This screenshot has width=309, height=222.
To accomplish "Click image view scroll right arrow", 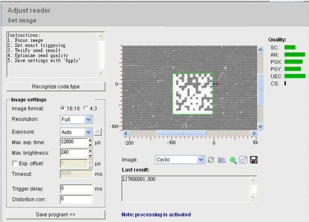I will pos(254,133).
